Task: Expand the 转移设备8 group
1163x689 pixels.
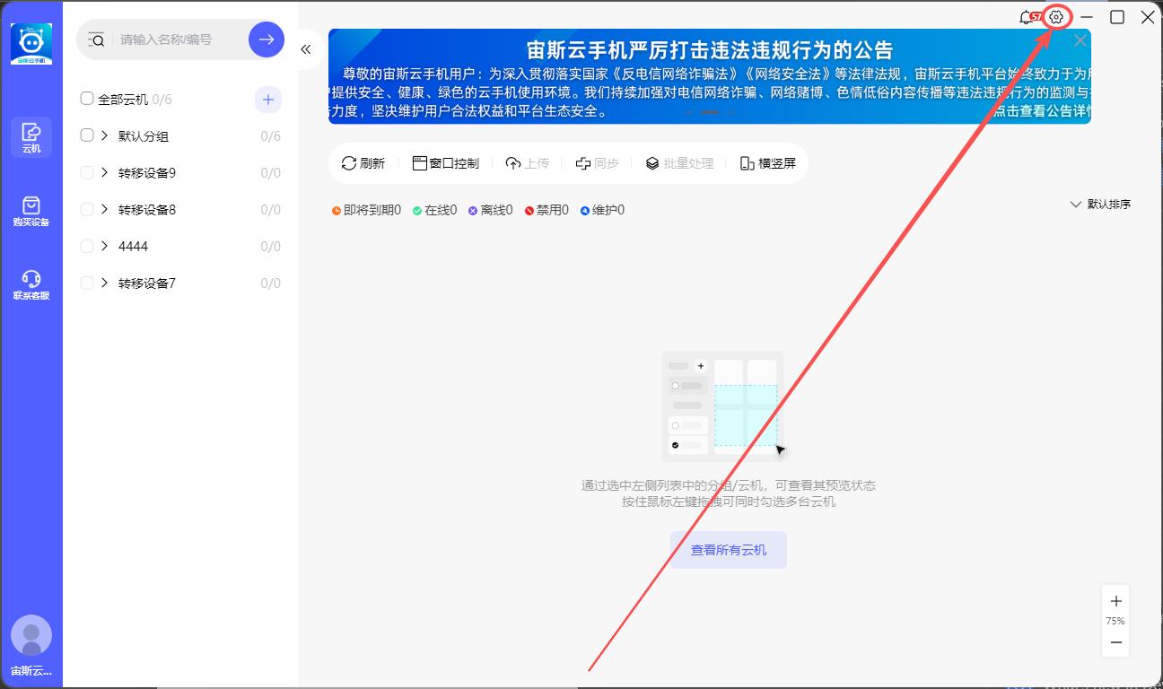Action: [x=105, y=209]
